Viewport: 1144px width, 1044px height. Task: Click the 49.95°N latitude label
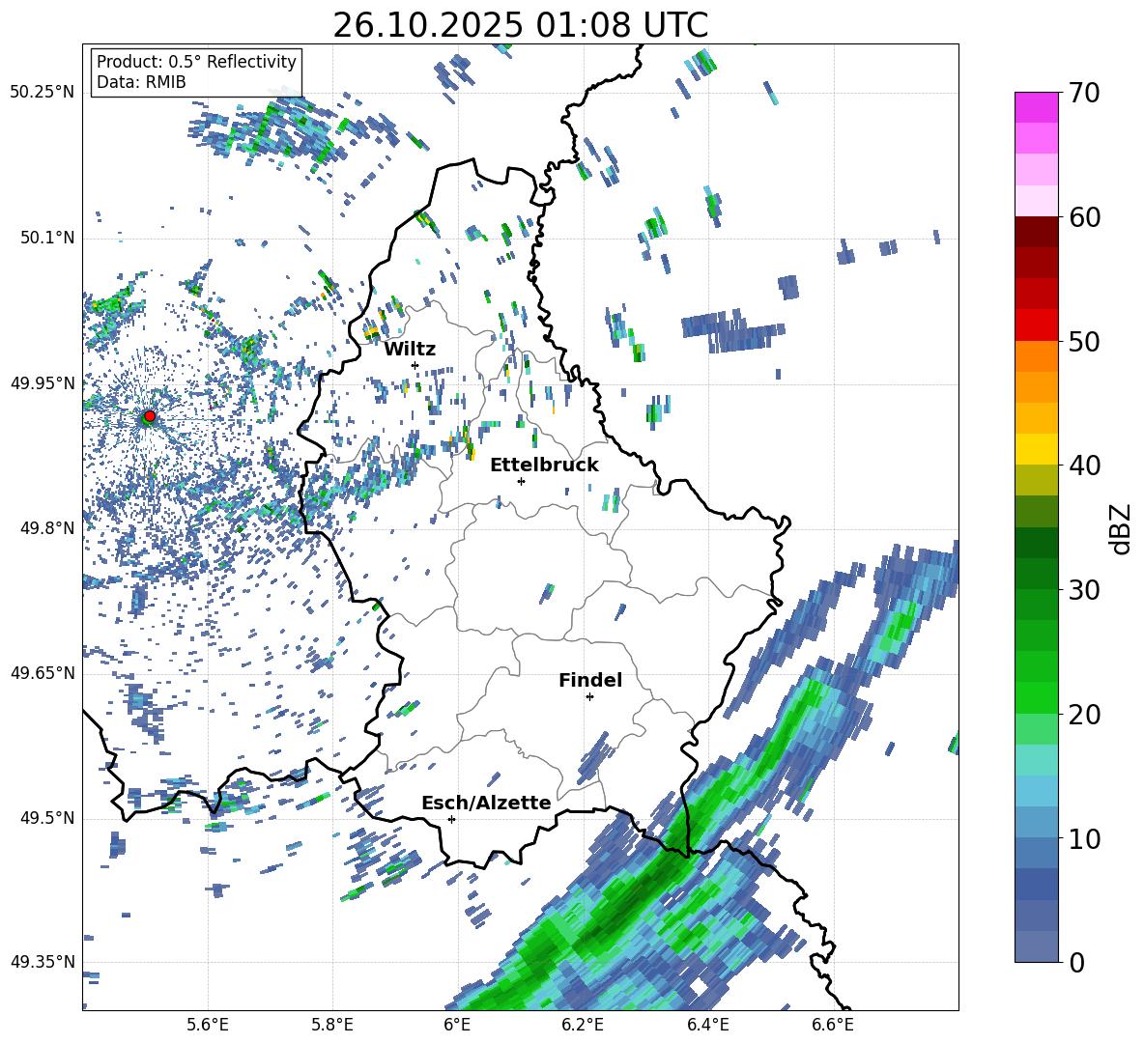(x=43, y=382)
